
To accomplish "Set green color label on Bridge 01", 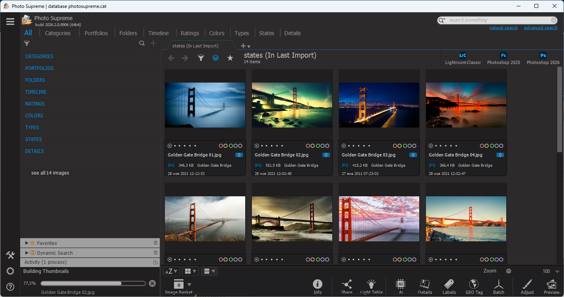I will 231,146.
